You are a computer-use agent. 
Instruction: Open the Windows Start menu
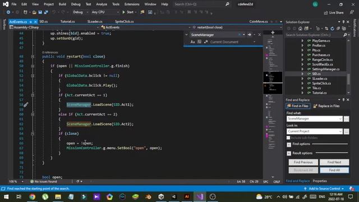point(6,197)
